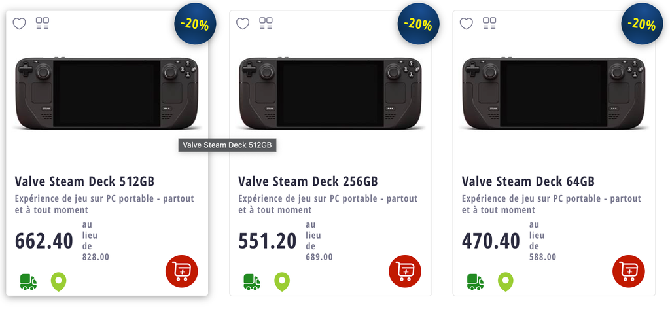Viewport: 670px width, 316px height.
Task: Check delivery truck icon for 256GB model
Action: pyautogui.click(x=252, y=282)
